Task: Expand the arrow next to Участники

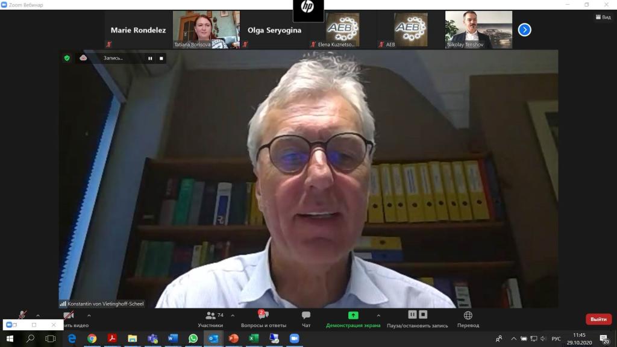Action: 233,316
